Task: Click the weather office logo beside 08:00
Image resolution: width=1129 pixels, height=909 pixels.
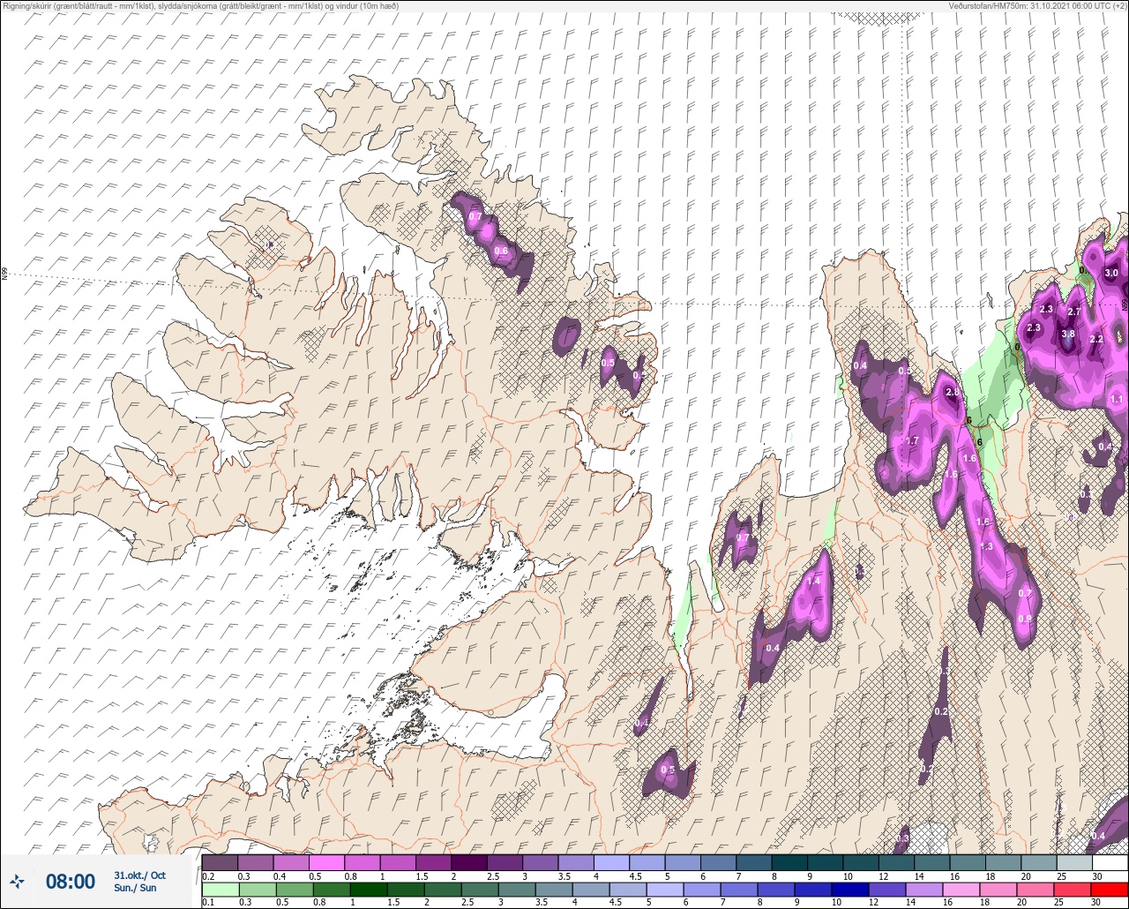Action: pyautogui.click(x=17, y=881)
